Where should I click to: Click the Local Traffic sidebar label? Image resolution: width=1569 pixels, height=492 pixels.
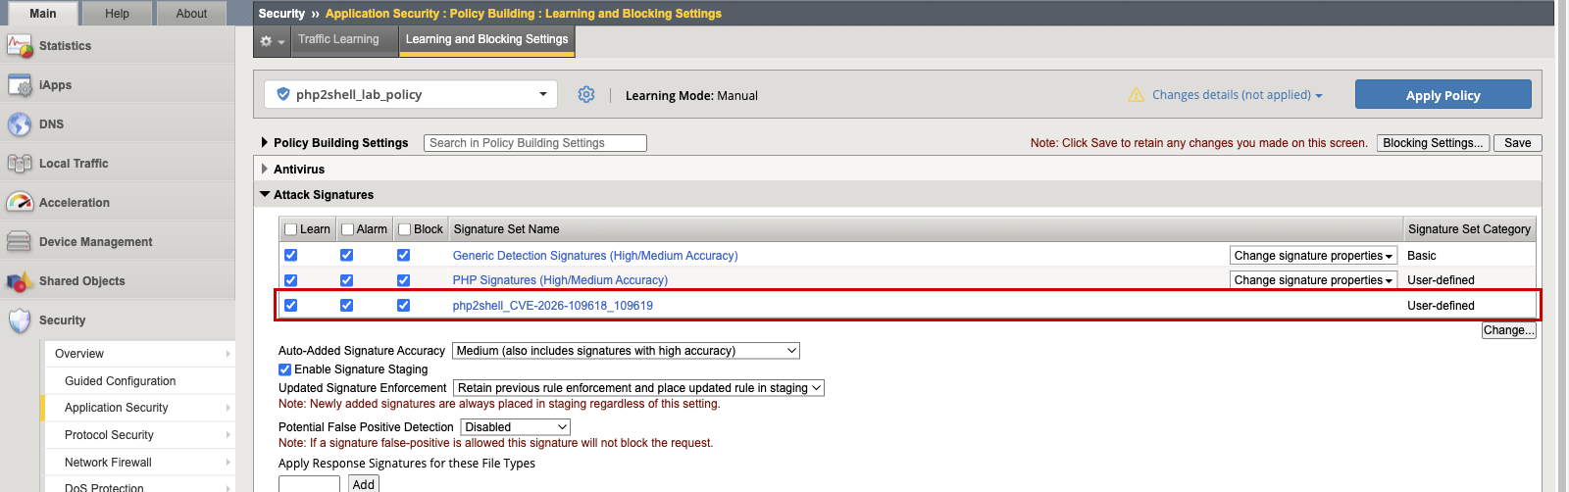point(74,164)
